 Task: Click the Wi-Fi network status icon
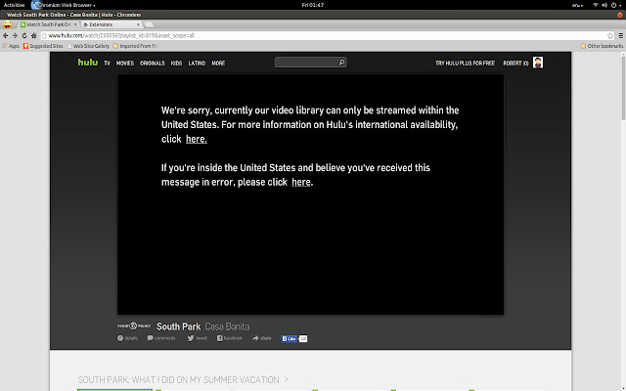click(x=596, y=5)
